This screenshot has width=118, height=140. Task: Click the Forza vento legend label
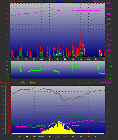(x=16, y=2)
